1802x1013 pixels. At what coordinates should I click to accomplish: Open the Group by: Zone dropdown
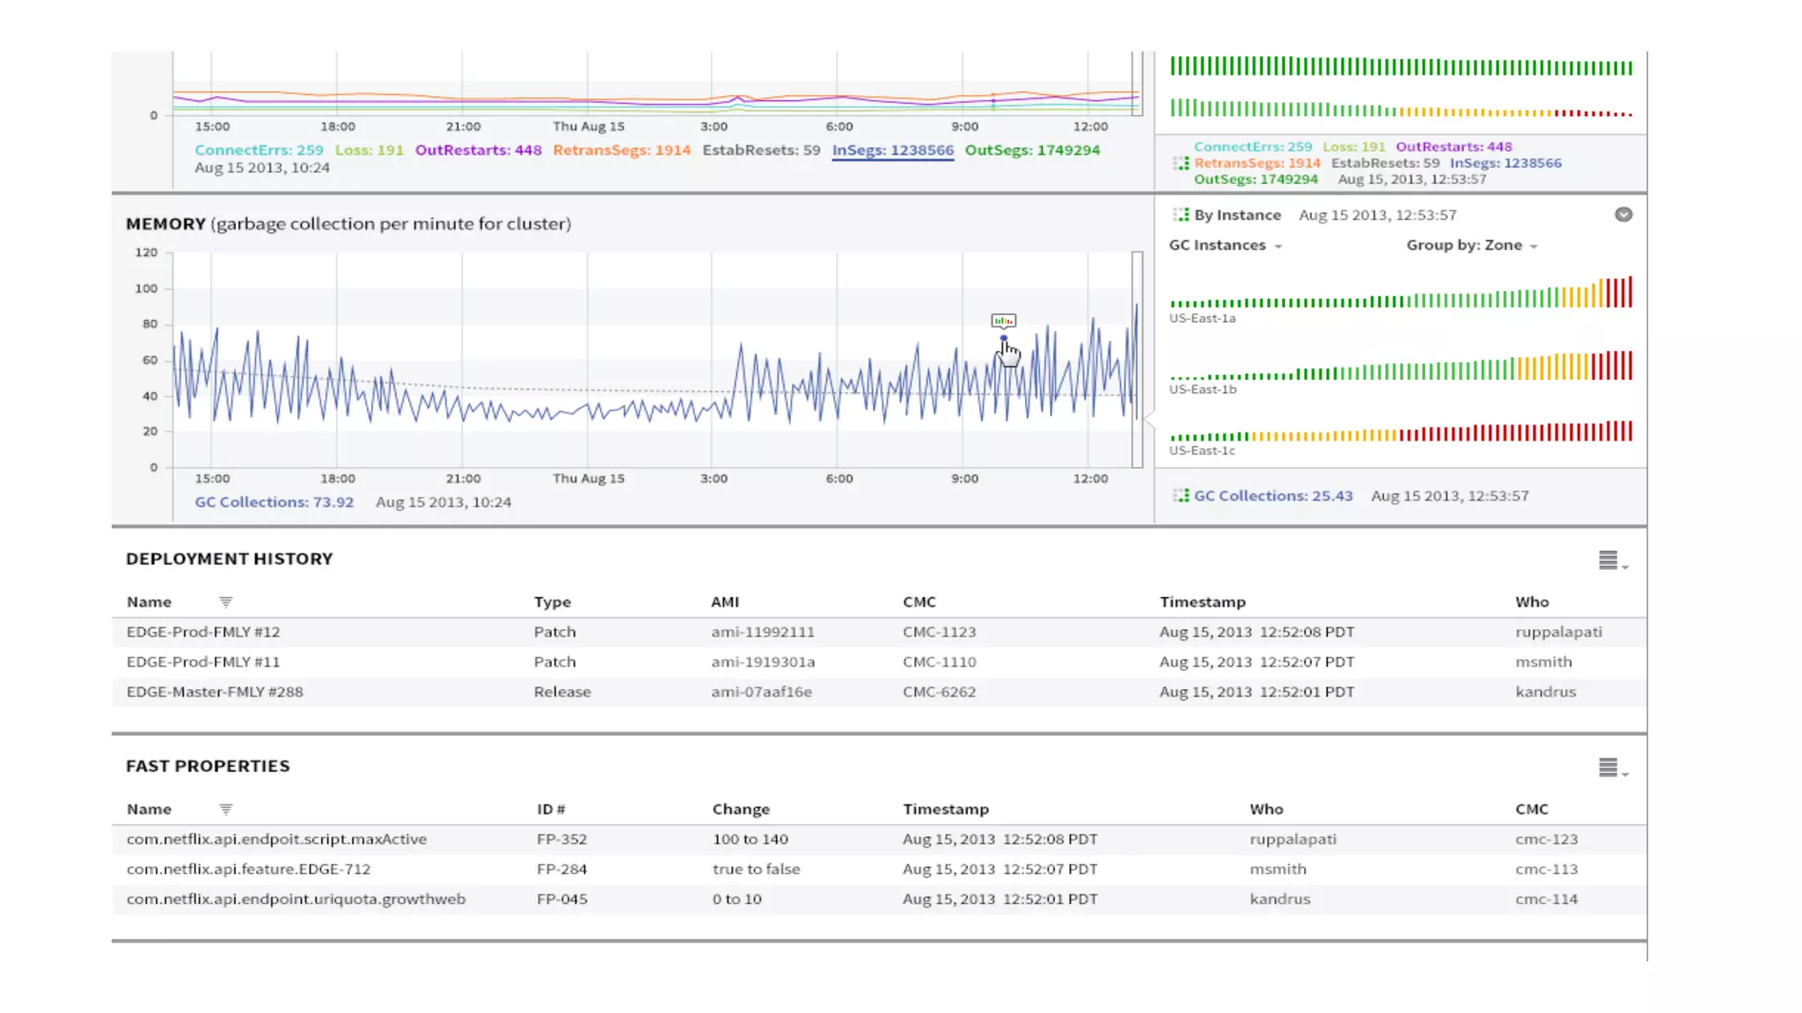[x=1471, y=245]
